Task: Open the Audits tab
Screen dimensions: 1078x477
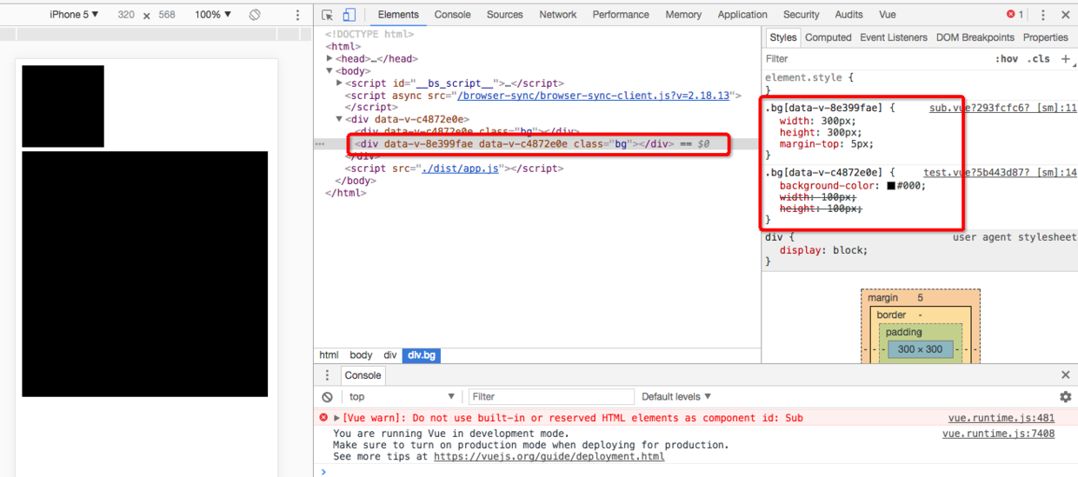Action: click(849, 15)
